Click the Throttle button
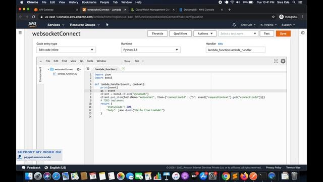Screen dimensions: 323x182 tap(157, 34)
